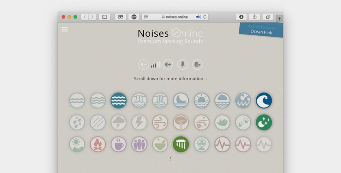Enable the faded white noise waveform sound
Image resolution: width=341 pixels, height=173 pixels.
click(264, 144)
